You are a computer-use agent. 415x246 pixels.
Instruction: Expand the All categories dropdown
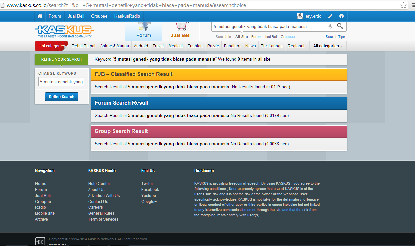click(x=328, y=46)
